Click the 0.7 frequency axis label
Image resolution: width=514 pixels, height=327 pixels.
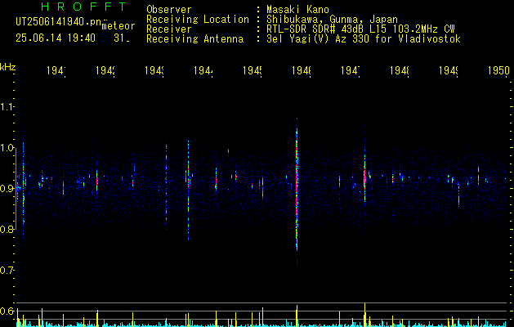tap(7, 271)
